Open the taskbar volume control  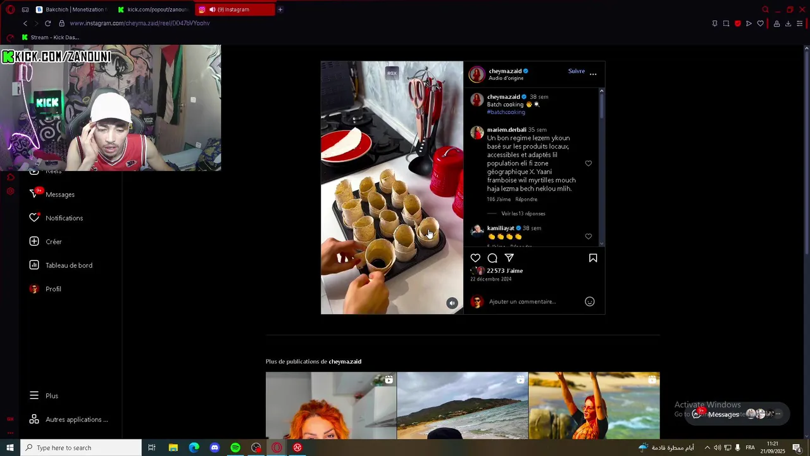(717, 448)
